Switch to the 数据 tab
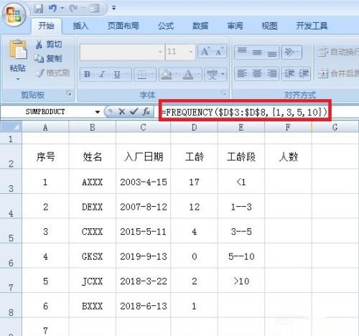Viewport: 359px width, 336px height. coord(200,26)
